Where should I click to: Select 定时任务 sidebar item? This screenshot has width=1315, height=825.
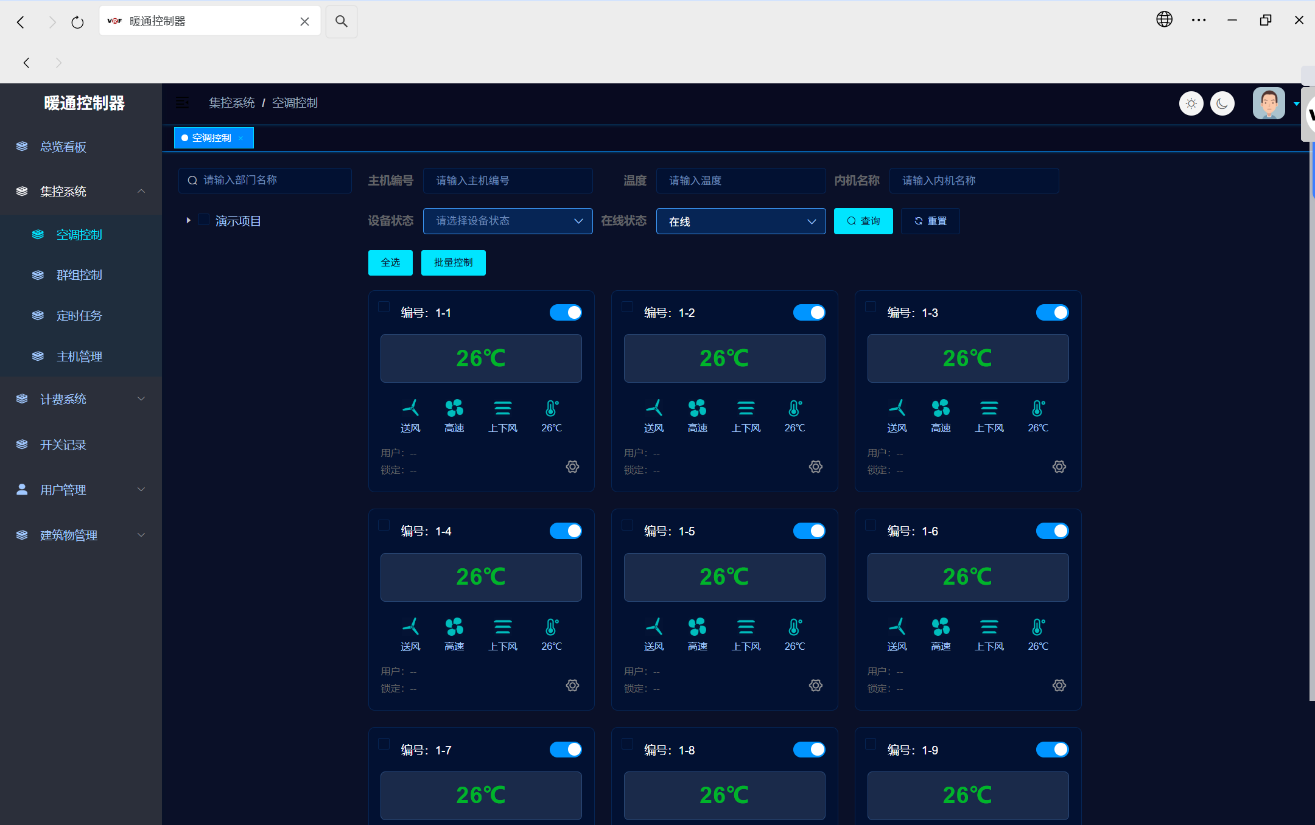81,316
